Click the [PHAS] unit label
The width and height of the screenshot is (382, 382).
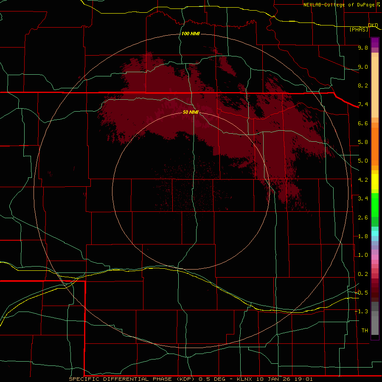click(359, 30)
